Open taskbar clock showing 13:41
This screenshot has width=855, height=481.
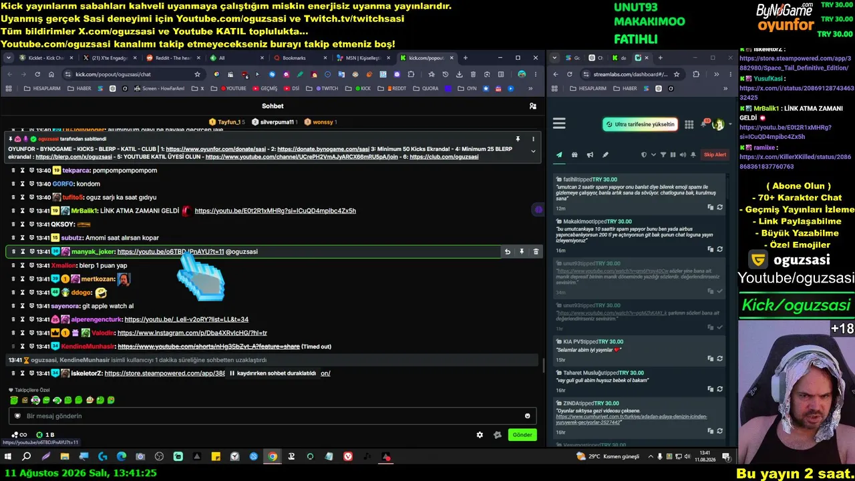[x=705, y=457]
